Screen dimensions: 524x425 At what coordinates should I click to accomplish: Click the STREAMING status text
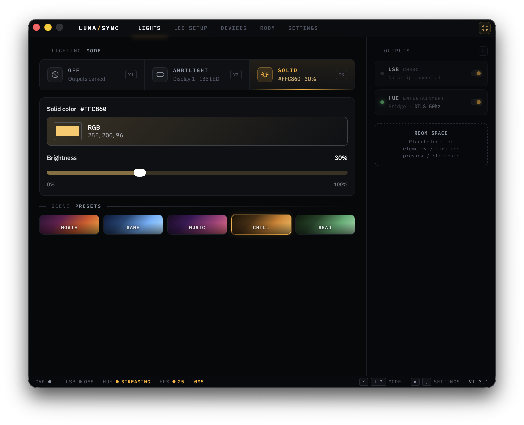[x=136, y=382]
